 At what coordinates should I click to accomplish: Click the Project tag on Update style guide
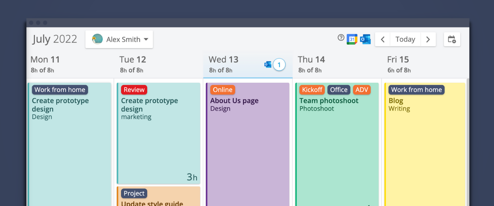coord(134,194)
